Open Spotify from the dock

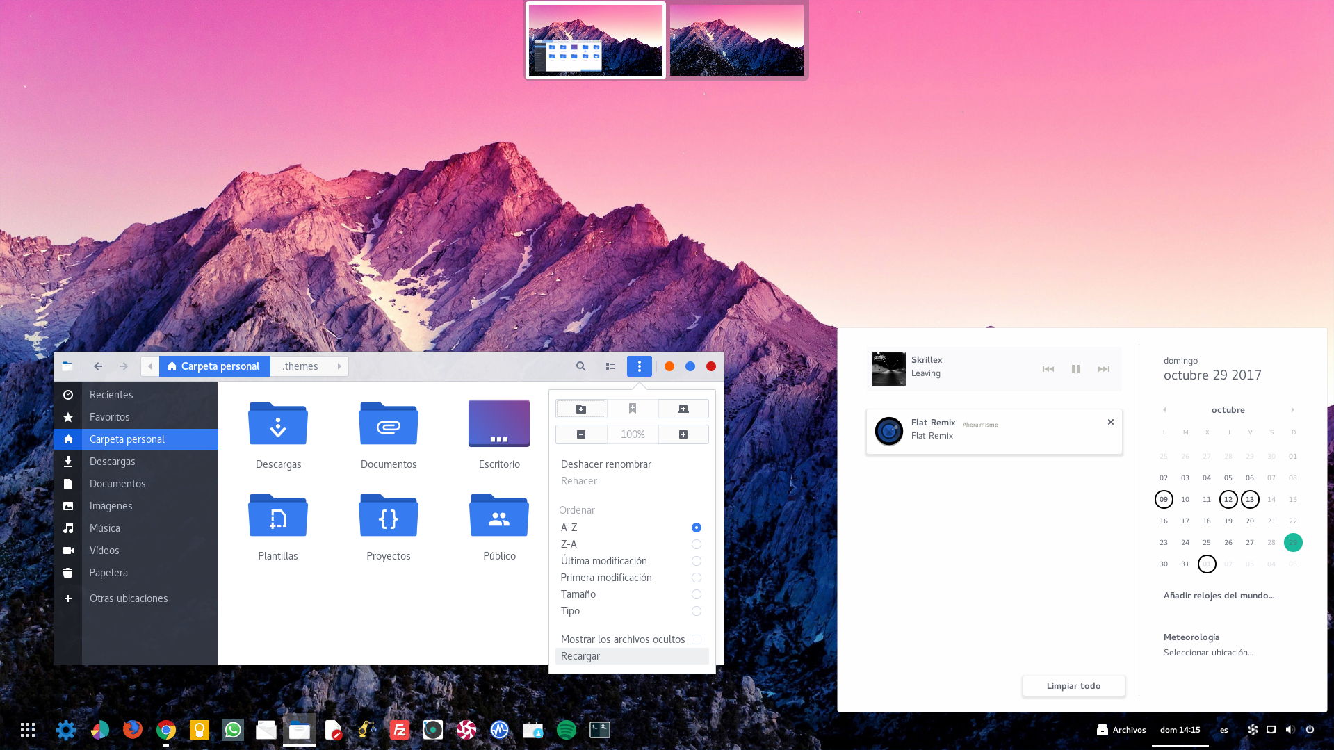coord(567,730)
